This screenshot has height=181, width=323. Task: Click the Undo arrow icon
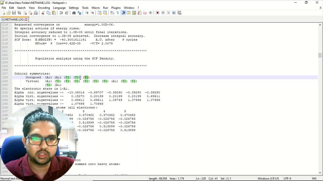coord(61,13)
